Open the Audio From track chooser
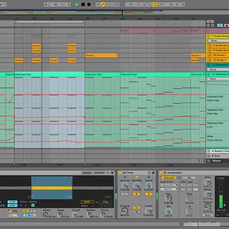This screenshot has width=229, height=229. tap(169, 185)
